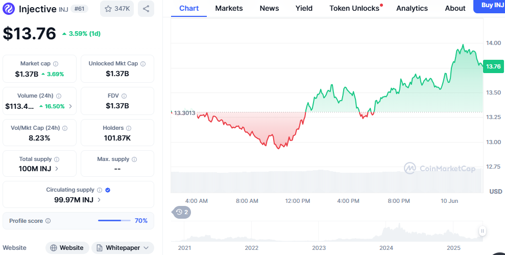Click the Buy INJ button
This screenshot has width=505, height=255.
click(490, 6)
